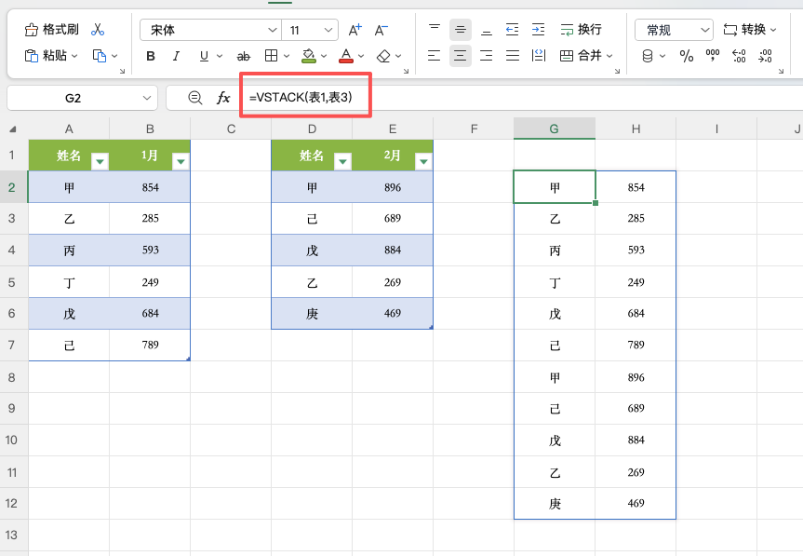The height and width of the screenshot is (556, 803).
Task: Click the eraser clear-format icon
Action: pos(383,56)
